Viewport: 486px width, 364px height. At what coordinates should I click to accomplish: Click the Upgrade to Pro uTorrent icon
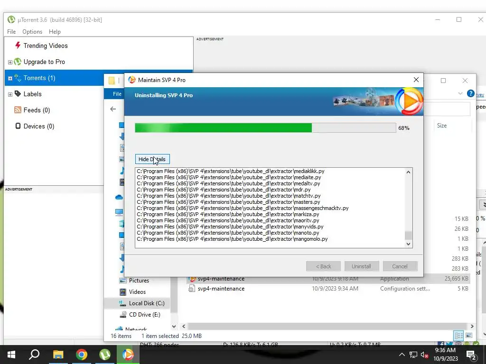(18, 62)
